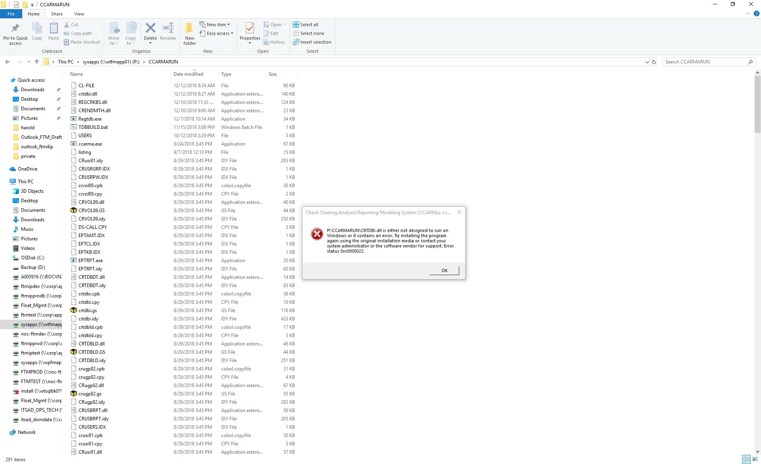Click the Pin to Quick access icon
The image size is (761, 464).
[x=15, y=29]
